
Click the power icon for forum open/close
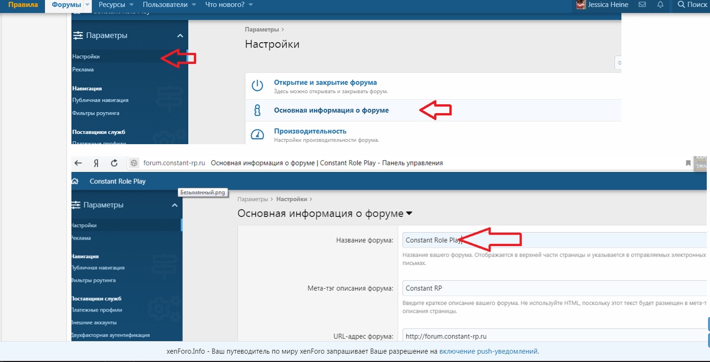click(257, 86)
